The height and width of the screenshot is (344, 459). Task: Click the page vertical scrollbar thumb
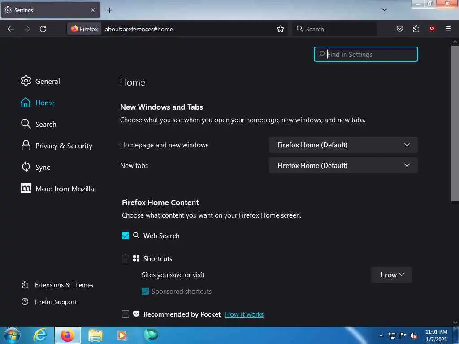[455, 123]
